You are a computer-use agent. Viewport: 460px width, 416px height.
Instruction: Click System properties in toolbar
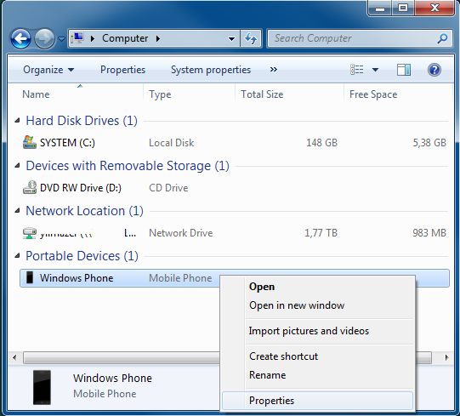(211, 70)
